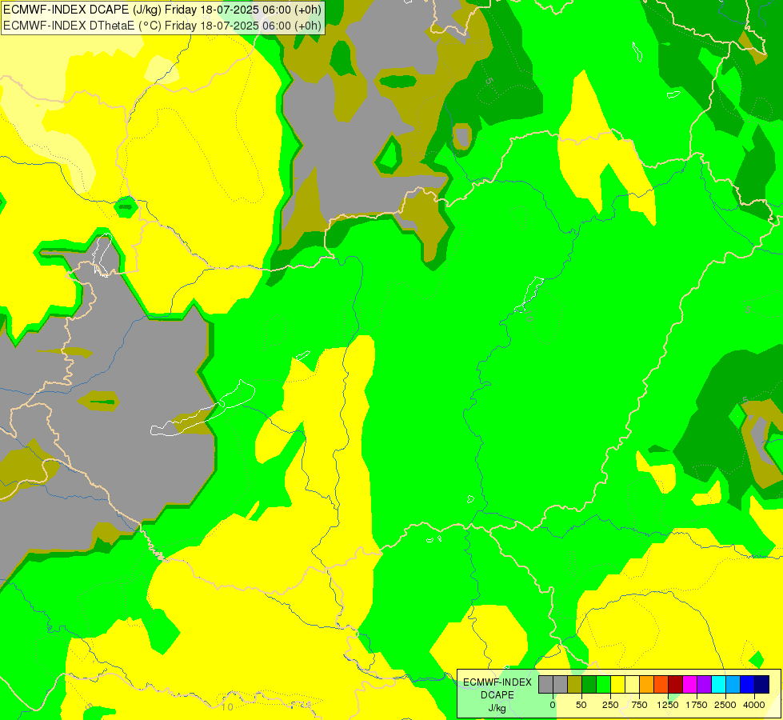The width and height of the screenshot is (783, 720).
Task: Click the '0' legend scale value
Action: (x=553, y=705)
